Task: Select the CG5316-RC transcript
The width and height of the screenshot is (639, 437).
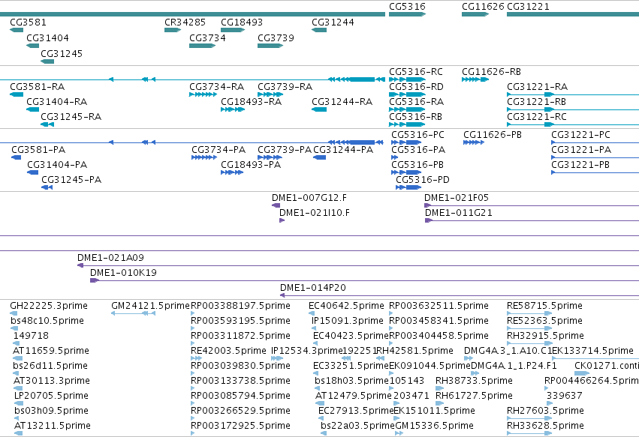Action: click(x=407, y=79)
